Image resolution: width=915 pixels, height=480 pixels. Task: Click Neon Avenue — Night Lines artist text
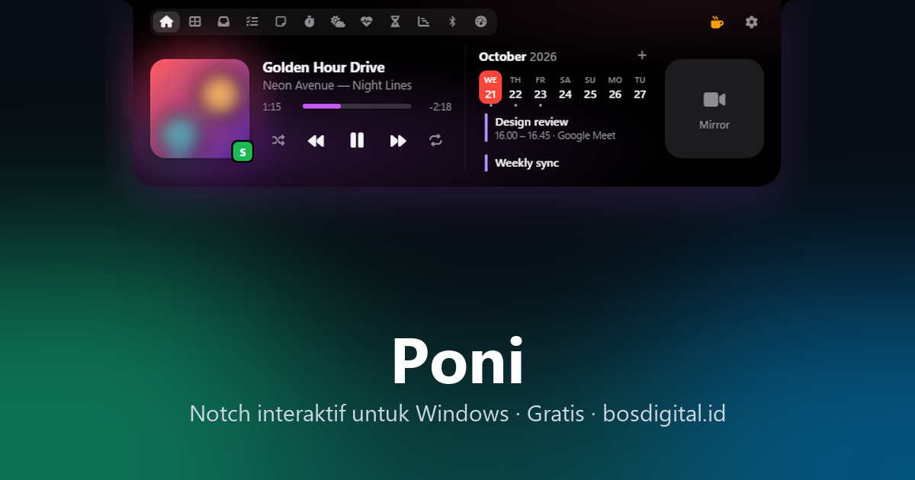337,85
